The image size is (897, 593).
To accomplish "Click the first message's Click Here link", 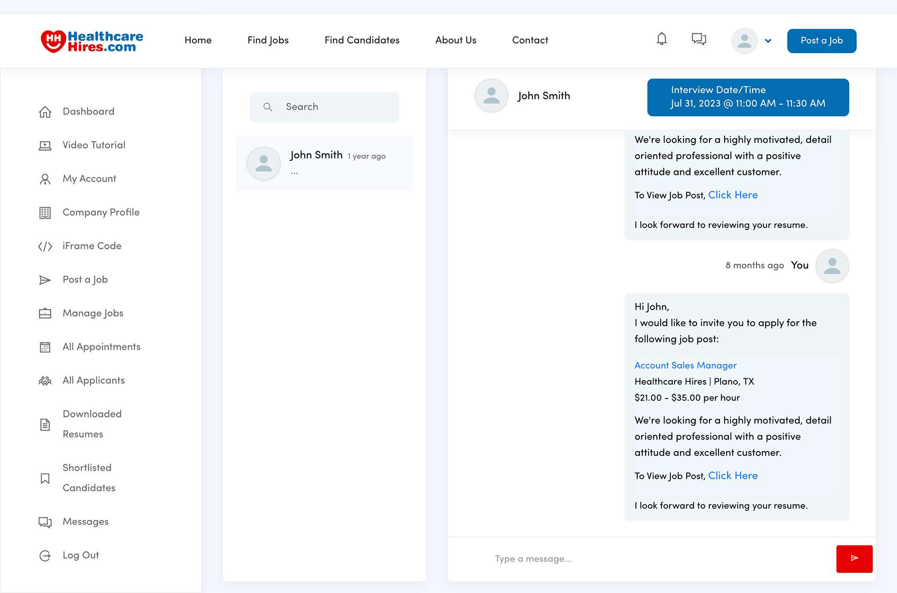I will (x=733, y=195).
